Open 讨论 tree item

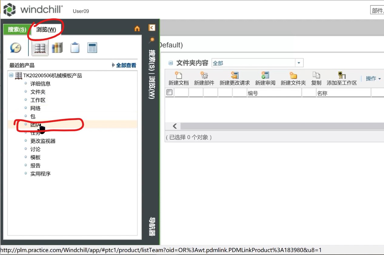(x=35, y=149)
